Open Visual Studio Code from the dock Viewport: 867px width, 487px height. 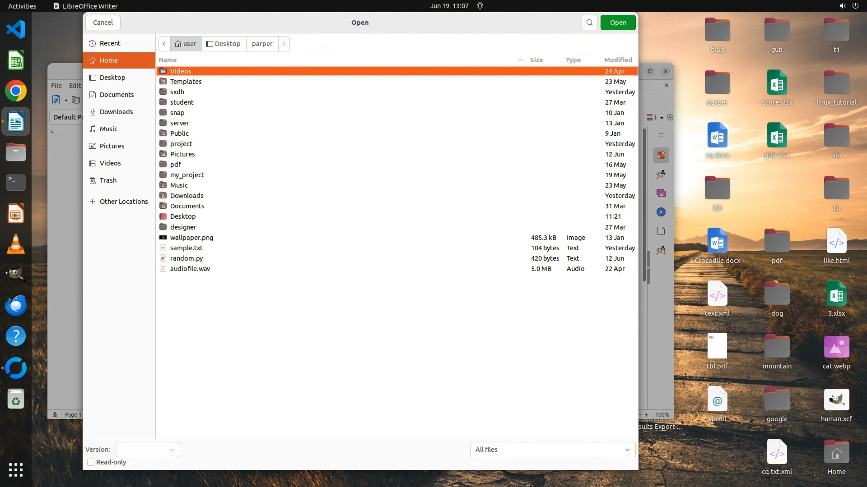pyautogui.click(x=16, y=30)
